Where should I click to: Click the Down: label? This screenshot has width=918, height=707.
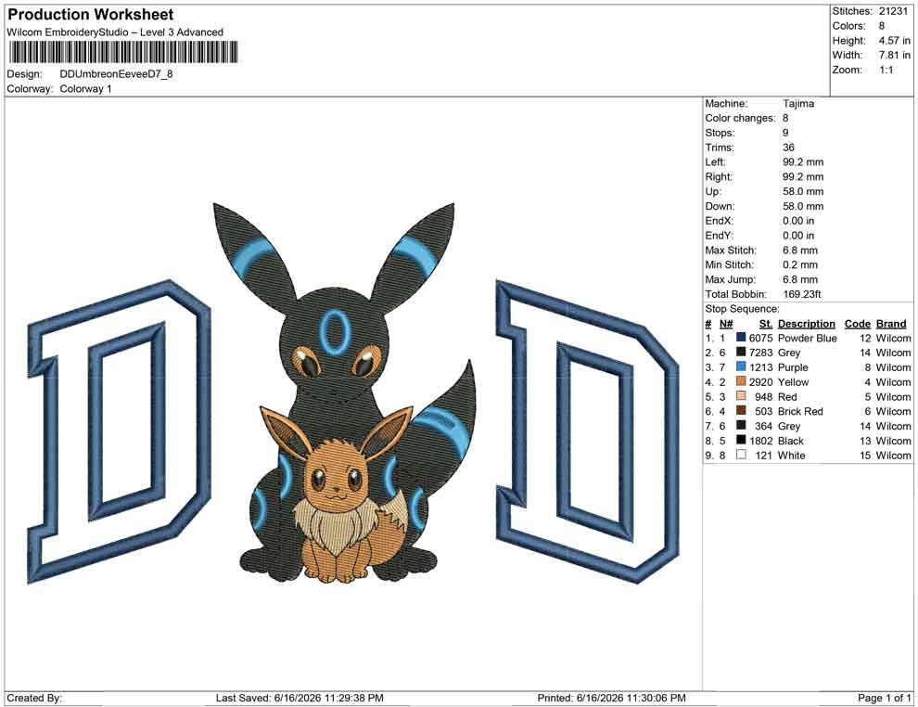pyautogui.click(x=720, y=206)
